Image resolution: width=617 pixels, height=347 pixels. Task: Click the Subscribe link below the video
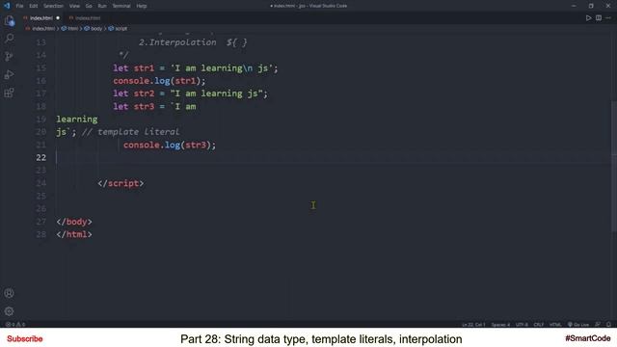click(x=24, y=338)
